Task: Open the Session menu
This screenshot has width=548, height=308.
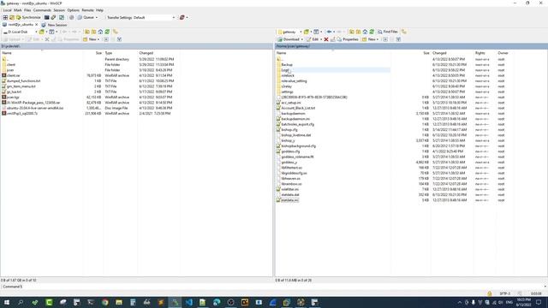Action: (59, 10)
